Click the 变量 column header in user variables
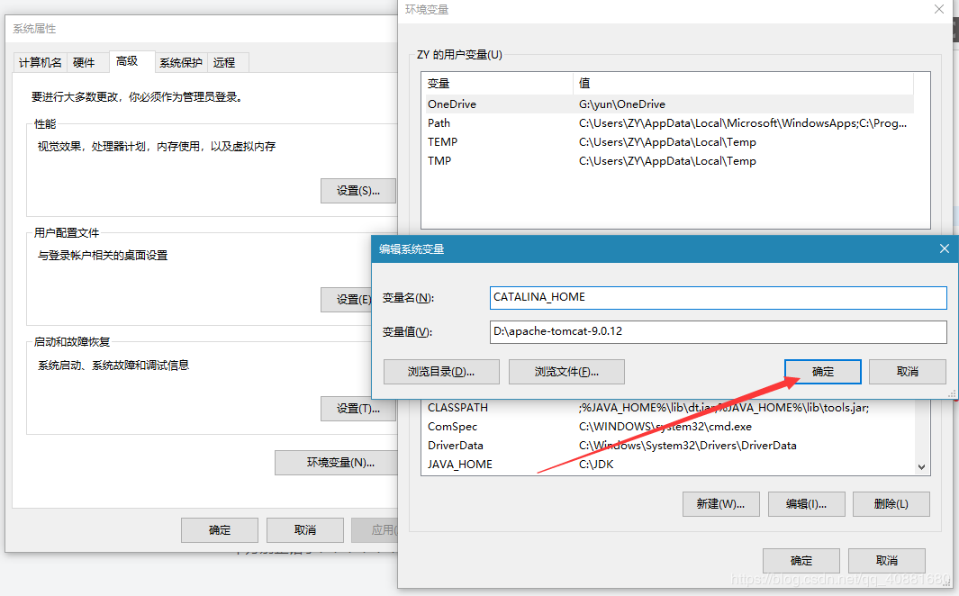 tap(498, 83)
